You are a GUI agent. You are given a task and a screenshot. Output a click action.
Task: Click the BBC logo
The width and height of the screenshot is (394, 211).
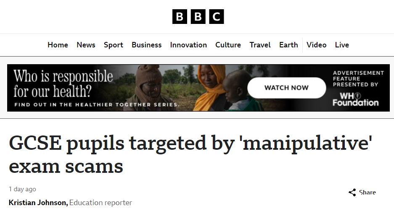(198, 16)
